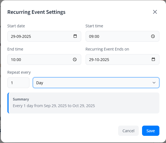Click the chevron arrow in Day dropdown
The height and width of the screenshot is (143, 166).
[x=154, y=83]
